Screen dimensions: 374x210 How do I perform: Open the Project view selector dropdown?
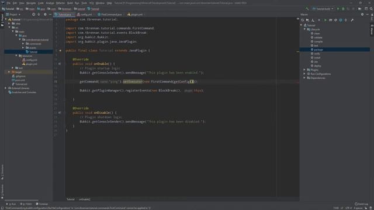point(13,15)
